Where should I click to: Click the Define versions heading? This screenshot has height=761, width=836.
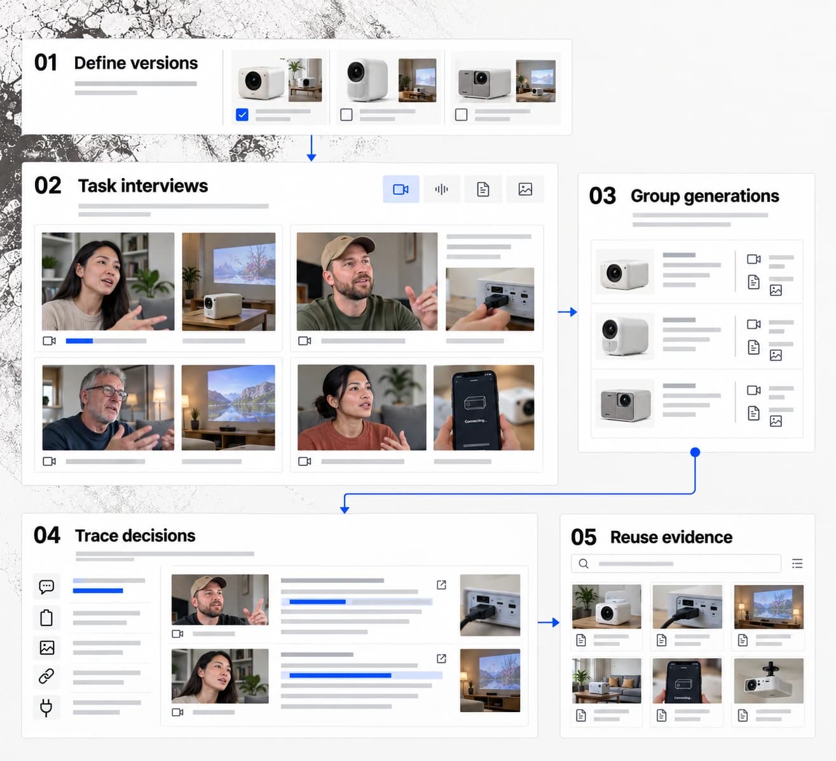tap(136, 63)
